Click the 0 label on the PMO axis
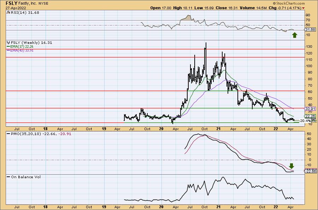 [x=310, y=160]
